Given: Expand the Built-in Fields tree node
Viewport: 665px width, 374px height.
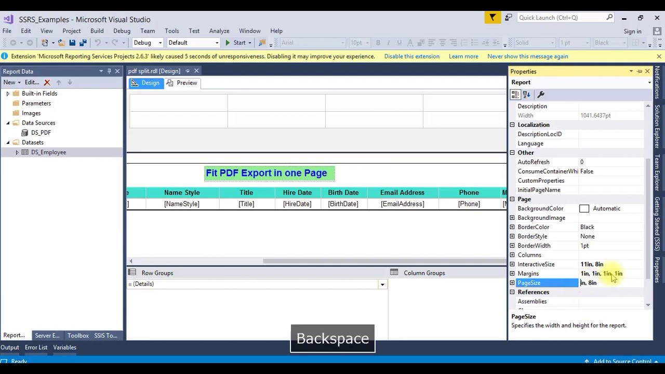Looking at the screenshot, I should point(7,94).
